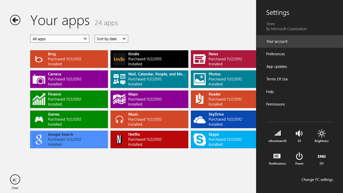Click the volume speaker icon
Screen dimensions: 343x193
pyautogui.click(x=299, y=133)
